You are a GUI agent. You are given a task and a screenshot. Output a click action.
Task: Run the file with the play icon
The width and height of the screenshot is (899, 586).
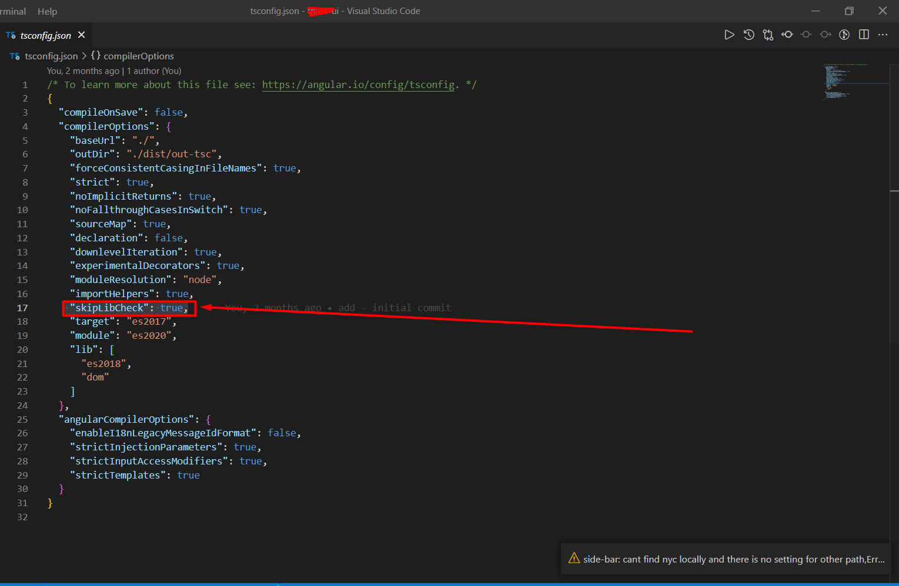pos(729,35)
